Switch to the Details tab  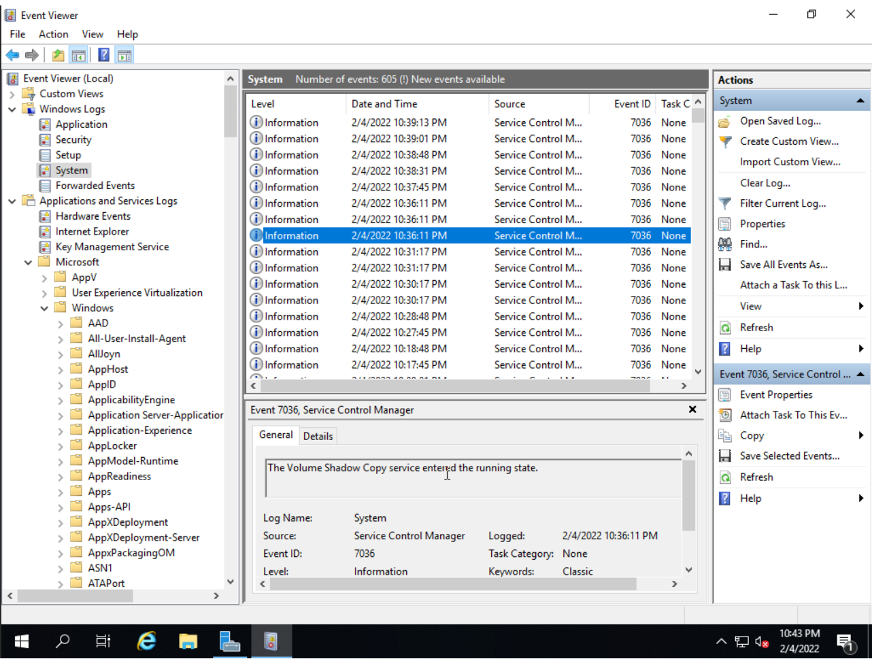coord(318,436)
